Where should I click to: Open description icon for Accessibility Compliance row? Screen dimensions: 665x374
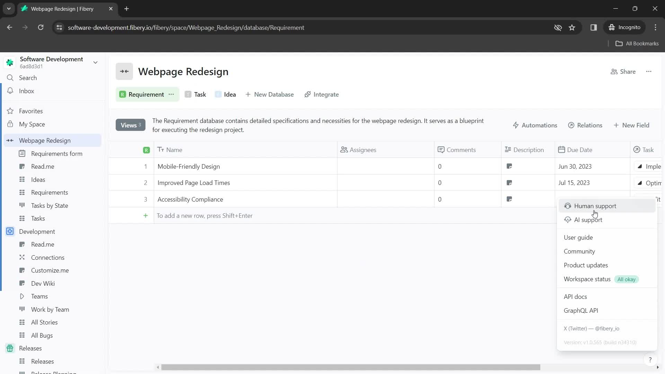pyautogui.click(x=509, y=199)
